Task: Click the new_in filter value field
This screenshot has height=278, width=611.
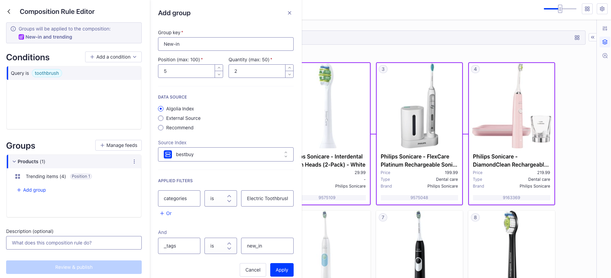Action: pos(267,246)
